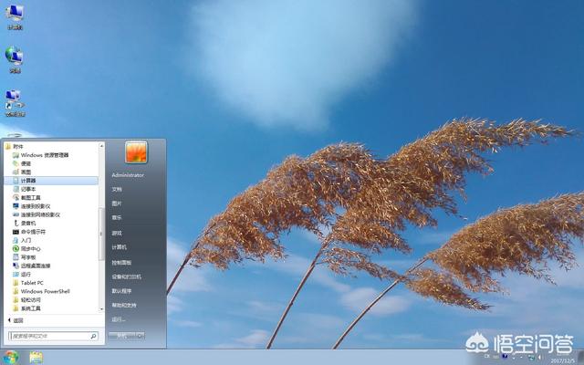
Task: Open Administrator personal folder
Action: coord(128,175)
